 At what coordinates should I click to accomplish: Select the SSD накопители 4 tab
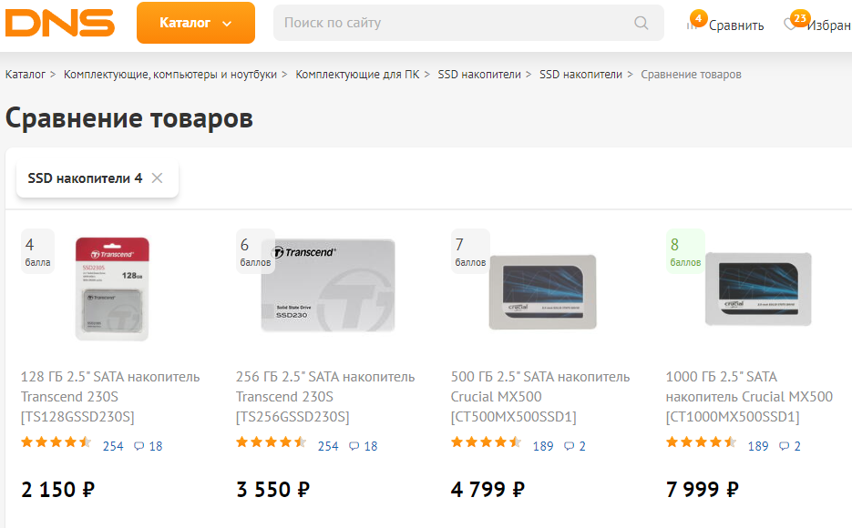[x=85, y=178]
